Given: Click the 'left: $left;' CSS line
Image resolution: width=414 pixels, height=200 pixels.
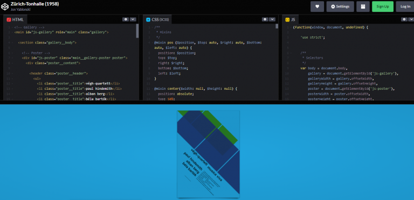Looking at the screenshot, I should tap(169, 74).
